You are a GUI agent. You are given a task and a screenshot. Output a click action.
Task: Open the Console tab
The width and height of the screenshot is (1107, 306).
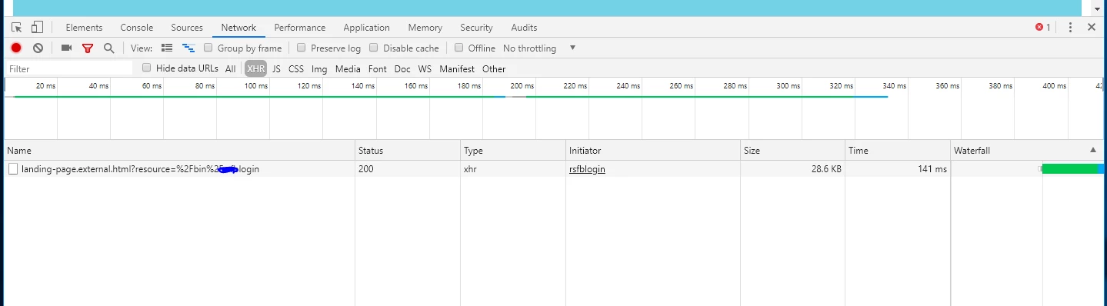click(x=137, y=28)
